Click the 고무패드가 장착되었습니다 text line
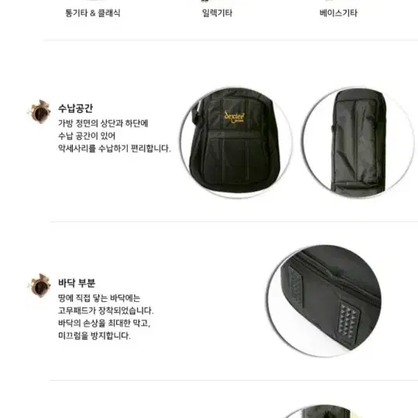 [x=106, y=310]
